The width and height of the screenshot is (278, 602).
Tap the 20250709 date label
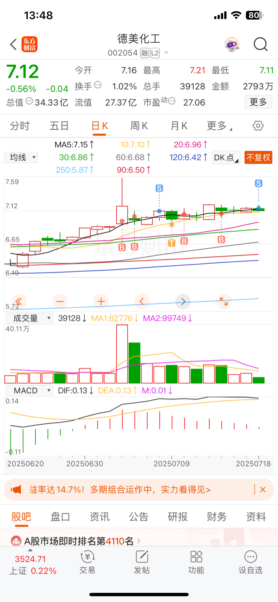pyautogui.click(x=172, y=464)
